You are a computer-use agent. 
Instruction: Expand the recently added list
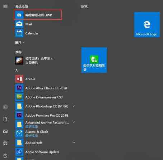tap(20, 42)
